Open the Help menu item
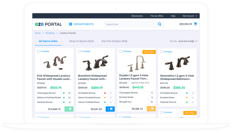This screenshot has width=232, height=133. [173, 16]
